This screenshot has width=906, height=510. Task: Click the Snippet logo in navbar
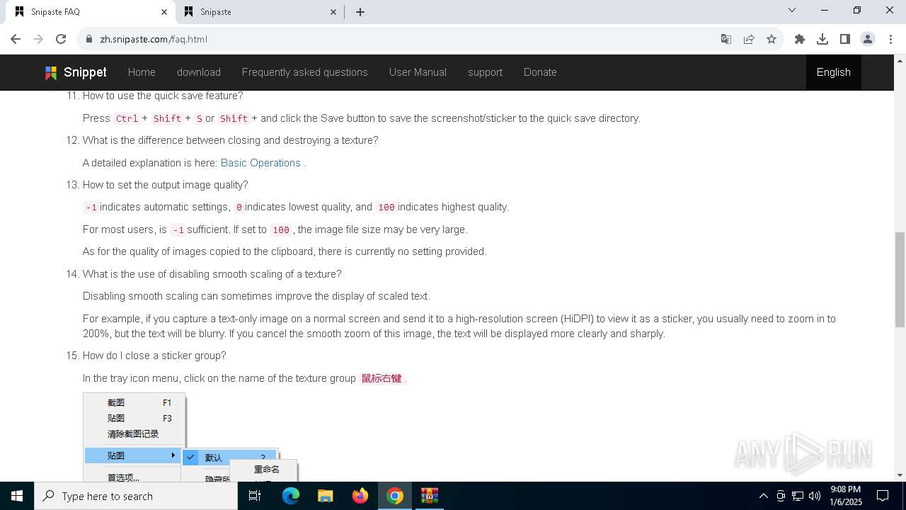click(x=76, y=72)
